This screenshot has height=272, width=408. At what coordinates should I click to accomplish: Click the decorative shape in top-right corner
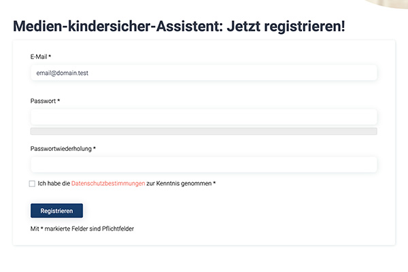pyautogui.click(x=389, y=3)
